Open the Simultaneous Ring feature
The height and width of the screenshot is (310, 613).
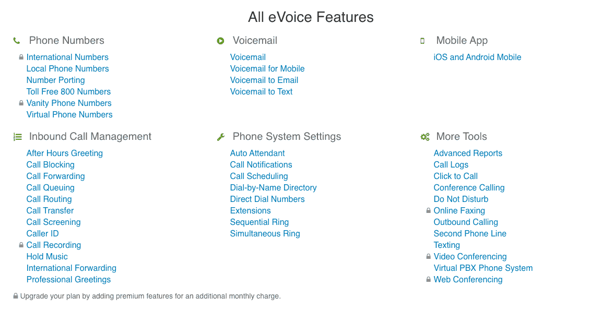click(265, 233)
